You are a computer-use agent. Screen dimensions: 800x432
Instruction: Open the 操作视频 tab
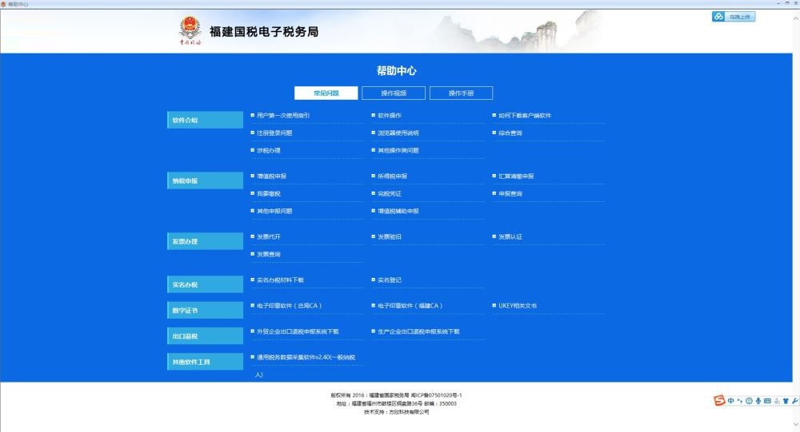click(394, 93)
